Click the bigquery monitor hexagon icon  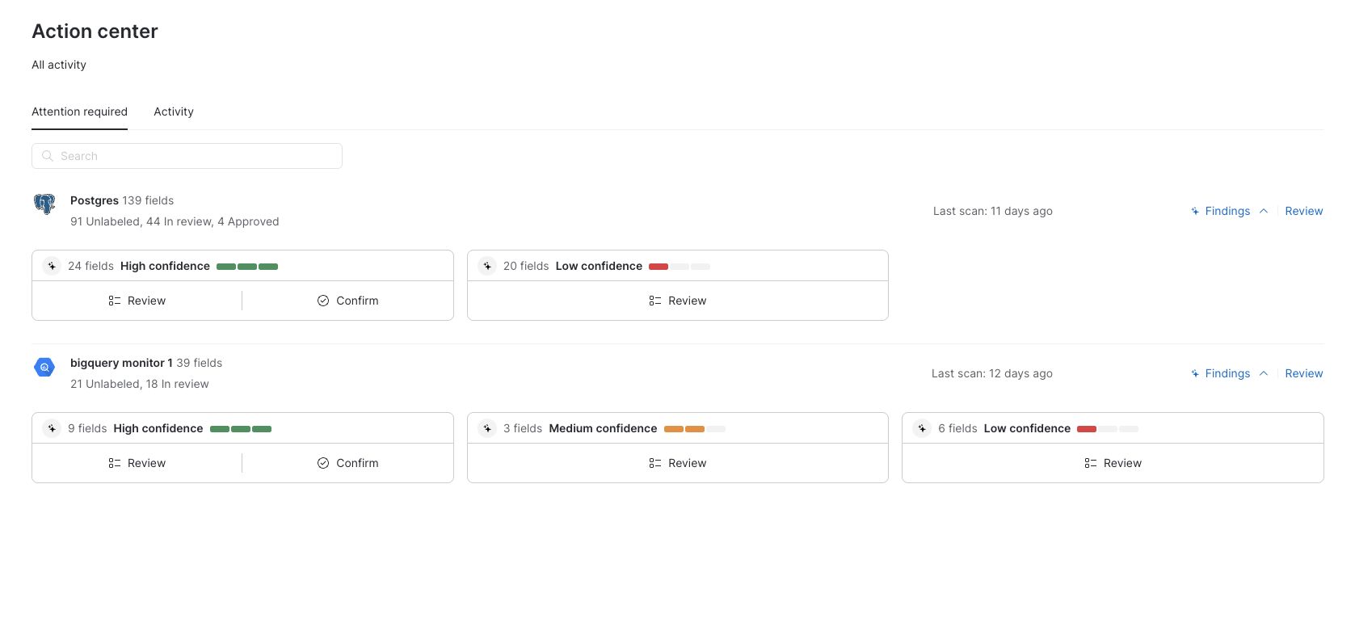pos(44,367)
